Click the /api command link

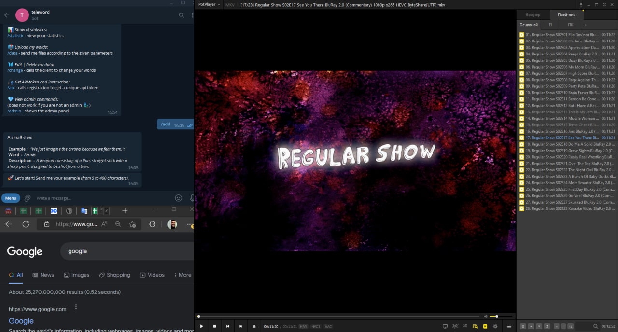11,88
